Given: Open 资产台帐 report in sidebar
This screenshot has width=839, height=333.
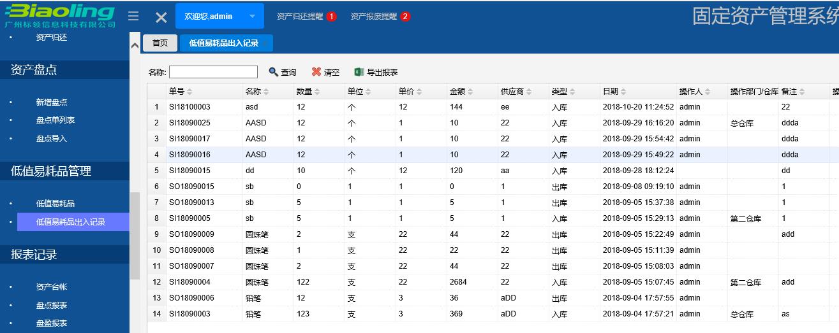Looking at the screenshot, I should [52, 287].
